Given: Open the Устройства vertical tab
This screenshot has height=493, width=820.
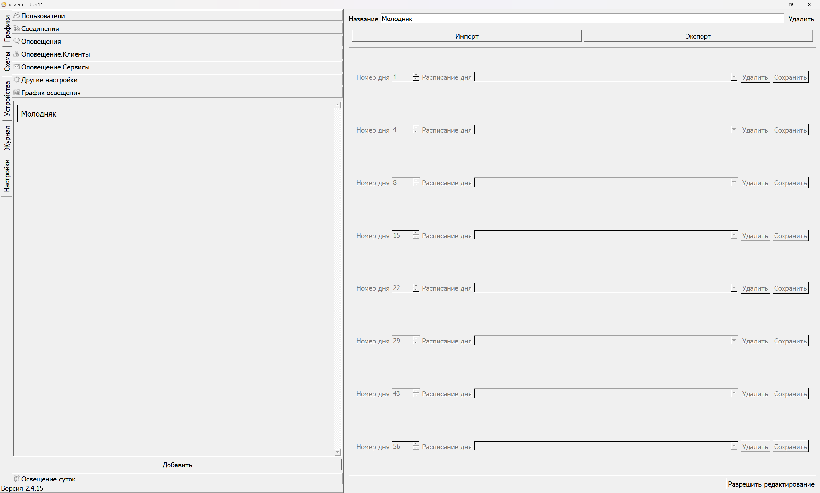Looking at the screenshot, I should [x=7, y=98].
